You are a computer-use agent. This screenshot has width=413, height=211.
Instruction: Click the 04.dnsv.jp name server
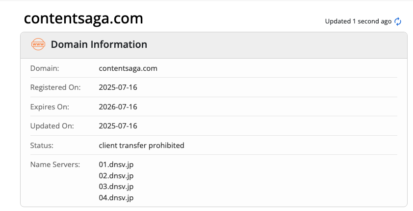[x=116, y=198]
